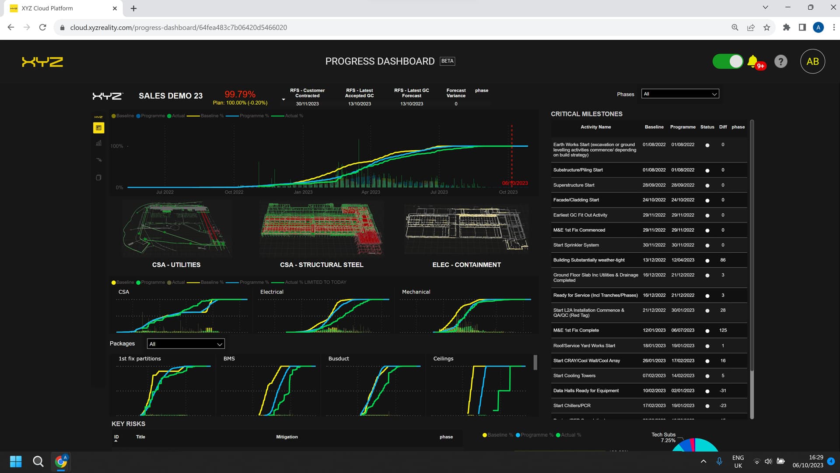
Task: Select the dashboard icon in the left sidebar
Action: (x=98, y=128)
